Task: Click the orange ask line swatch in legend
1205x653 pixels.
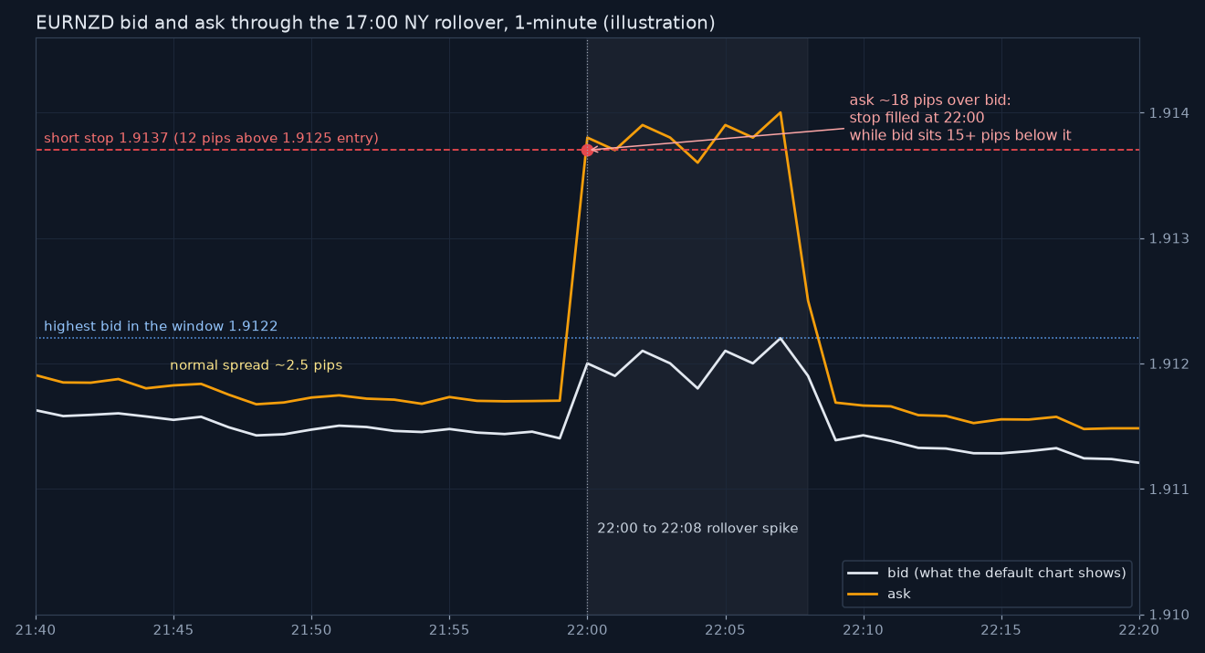Action: click(x=863, y=595)
